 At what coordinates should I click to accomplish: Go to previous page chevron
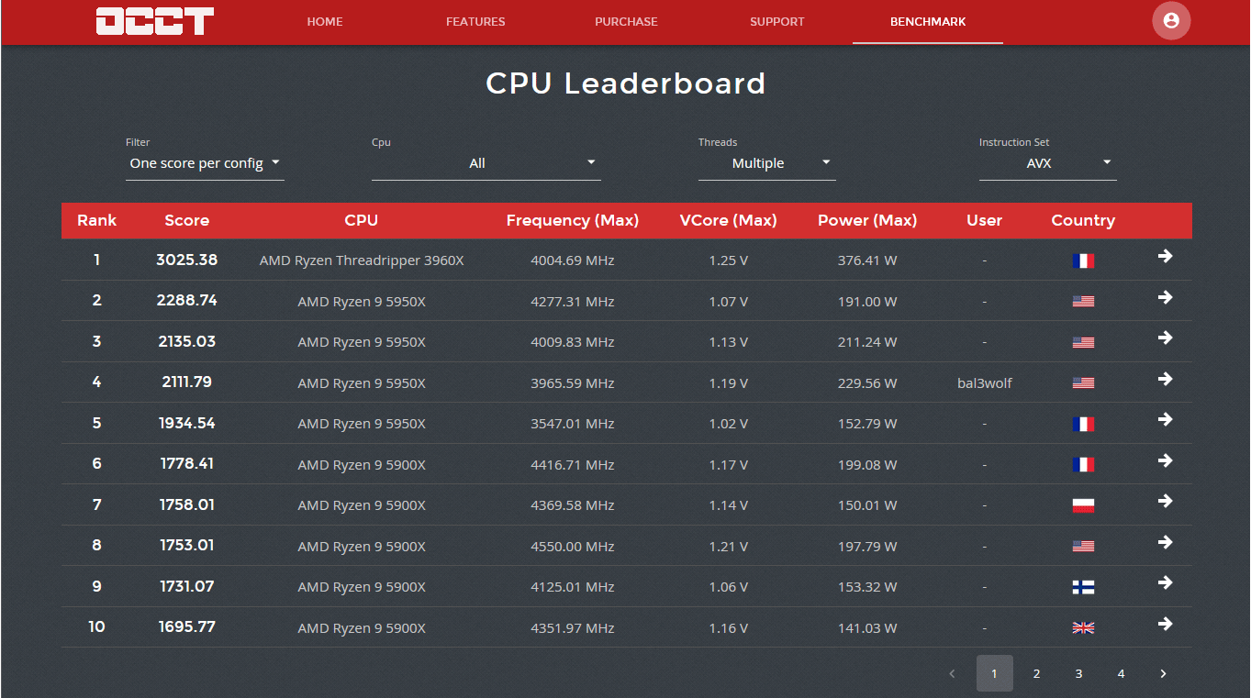coord(952,673)
